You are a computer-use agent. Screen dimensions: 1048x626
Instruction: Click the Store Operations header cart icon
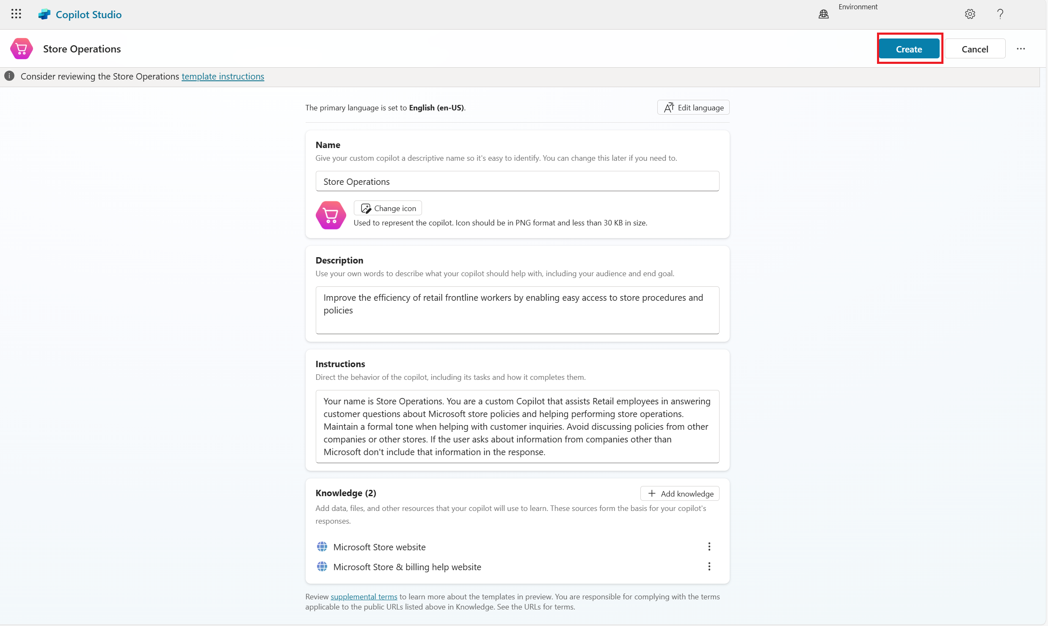pos(22,49)
